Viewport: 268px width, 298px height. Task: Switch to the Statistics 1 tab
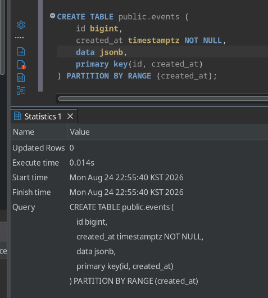coord(43,117)
